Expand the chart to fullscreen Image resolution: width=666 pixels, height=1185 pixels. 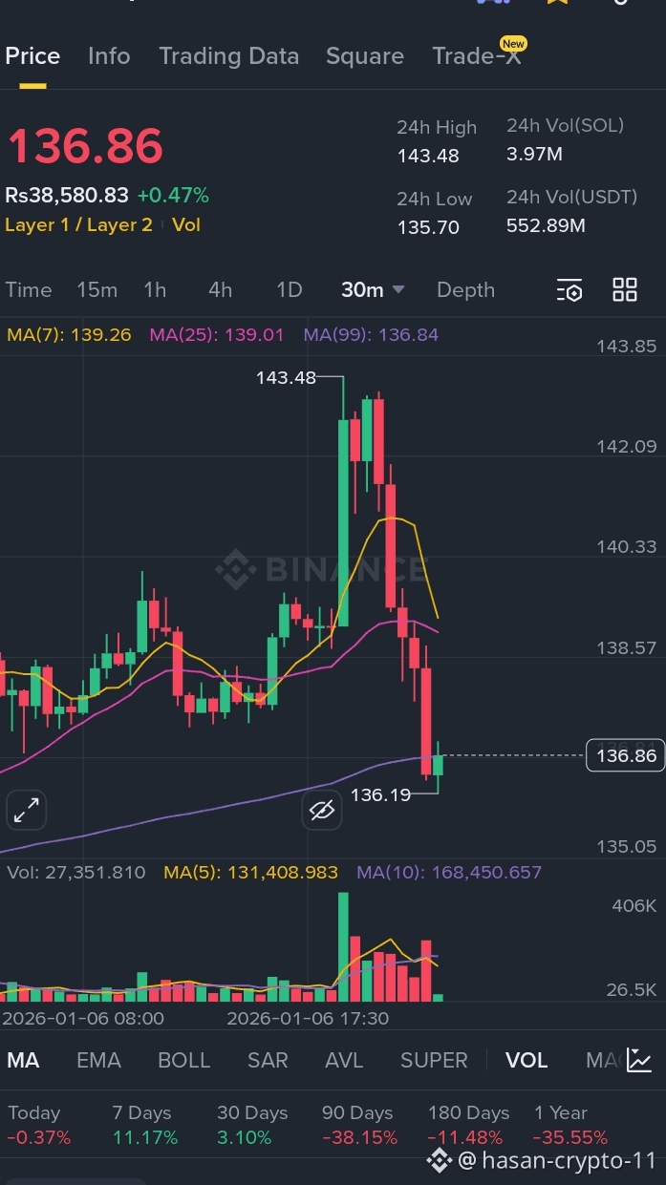(x=26, y=811)
